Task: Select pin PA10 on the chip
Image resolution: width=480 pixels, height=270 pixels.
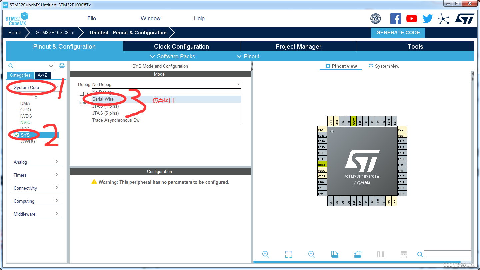Action: point(402,159)
